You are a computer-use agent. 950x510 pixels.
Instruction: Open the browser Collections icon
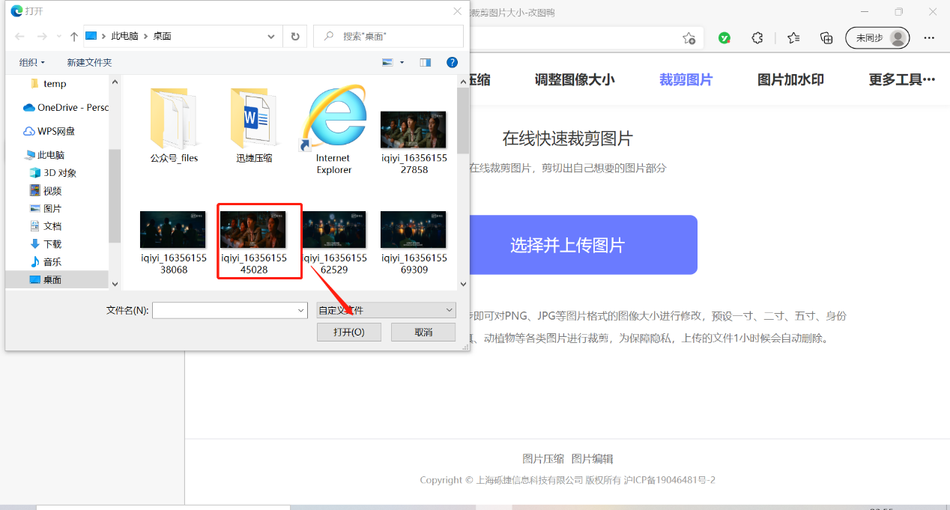point(826,37)
